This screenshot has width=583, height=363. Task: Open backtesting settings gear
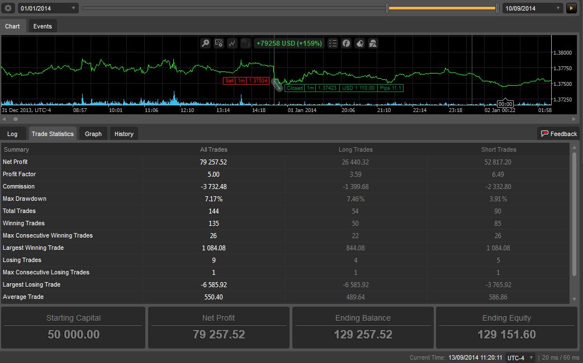(8, 8)
